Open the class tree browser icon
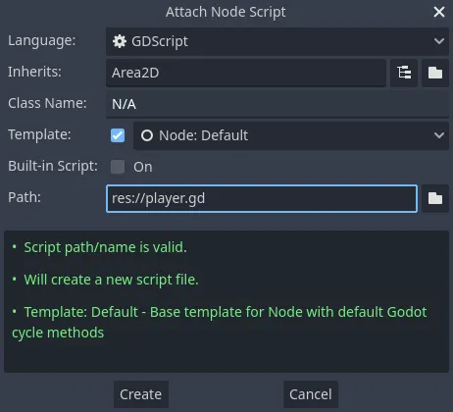The height and width of the screenshot is (412, 453). (x=404, y=73)
